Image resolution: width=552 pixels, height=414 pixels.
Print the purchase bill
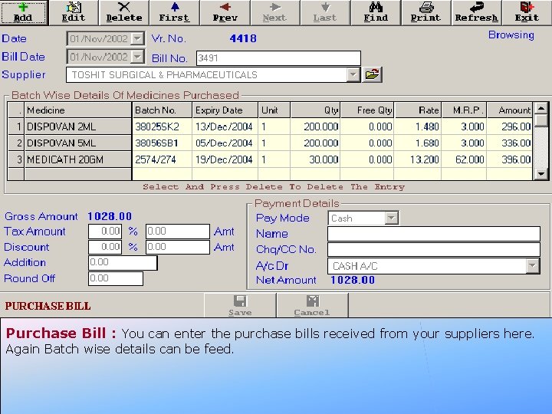426,13
